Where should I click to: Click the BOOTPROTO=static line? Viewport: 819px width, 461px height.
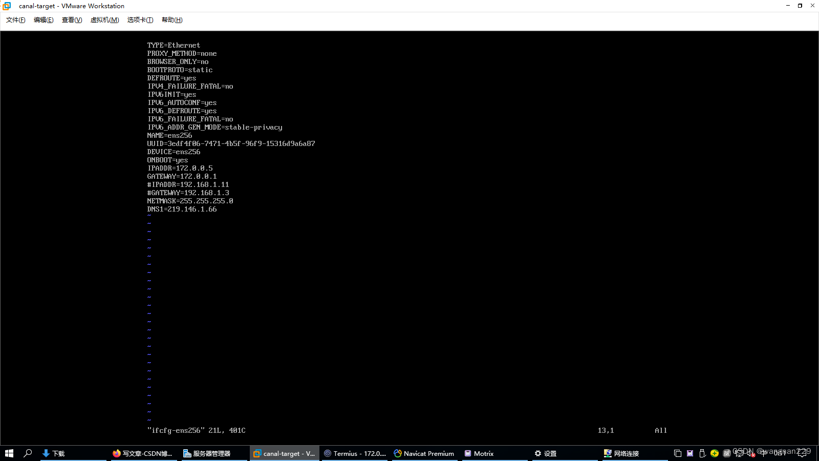click(180, 70)
